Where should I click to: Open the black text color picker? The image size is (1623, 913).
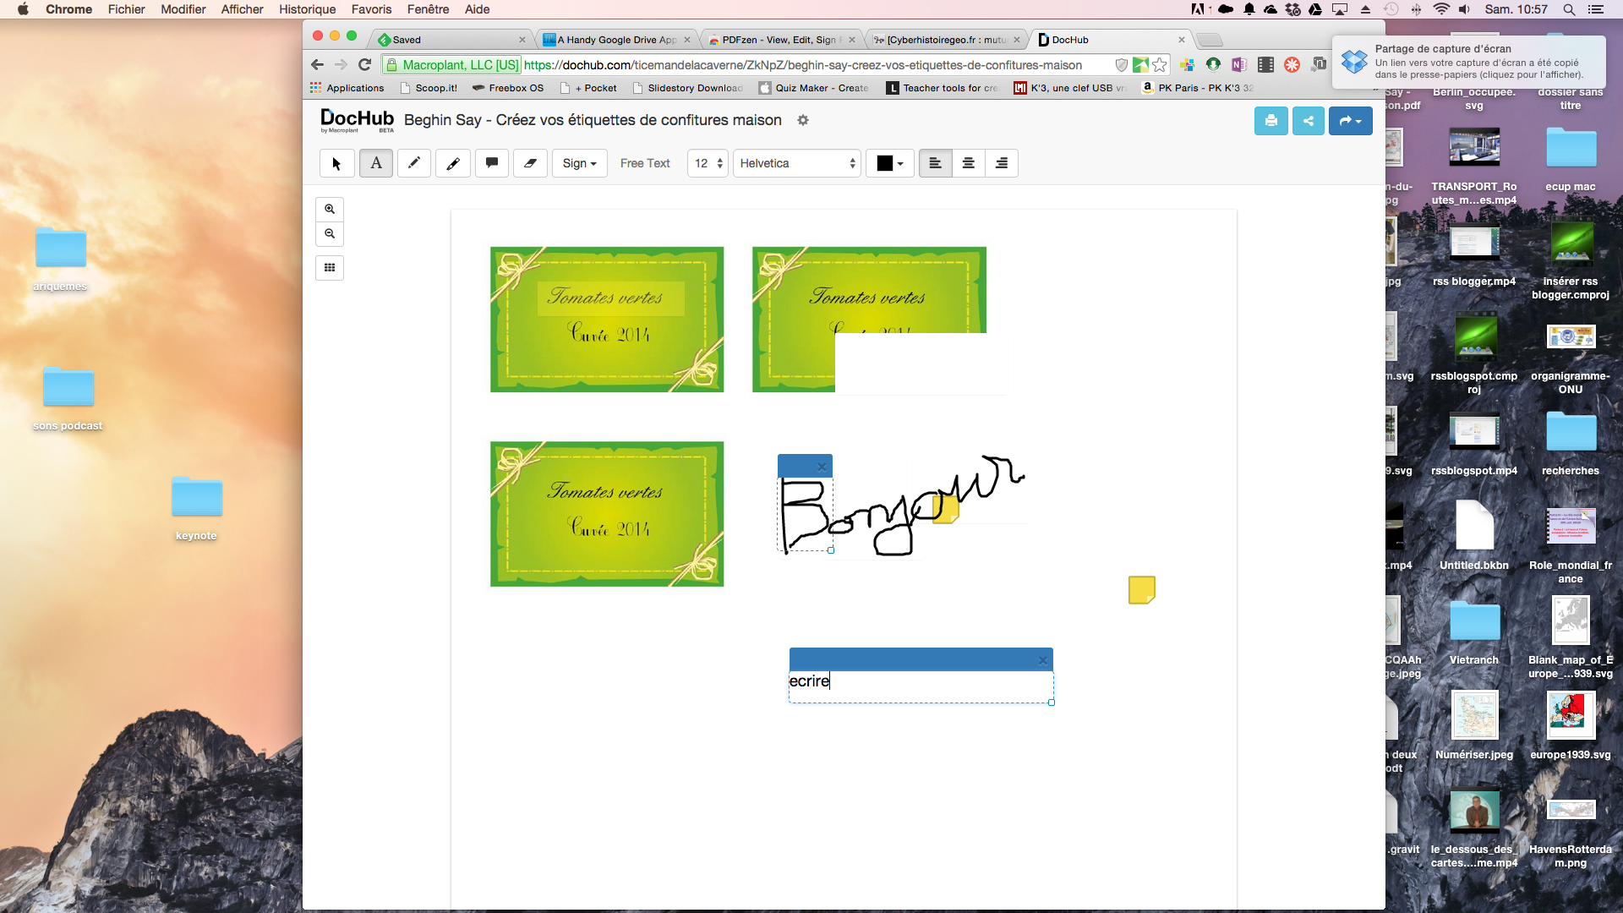pos(890,163)
